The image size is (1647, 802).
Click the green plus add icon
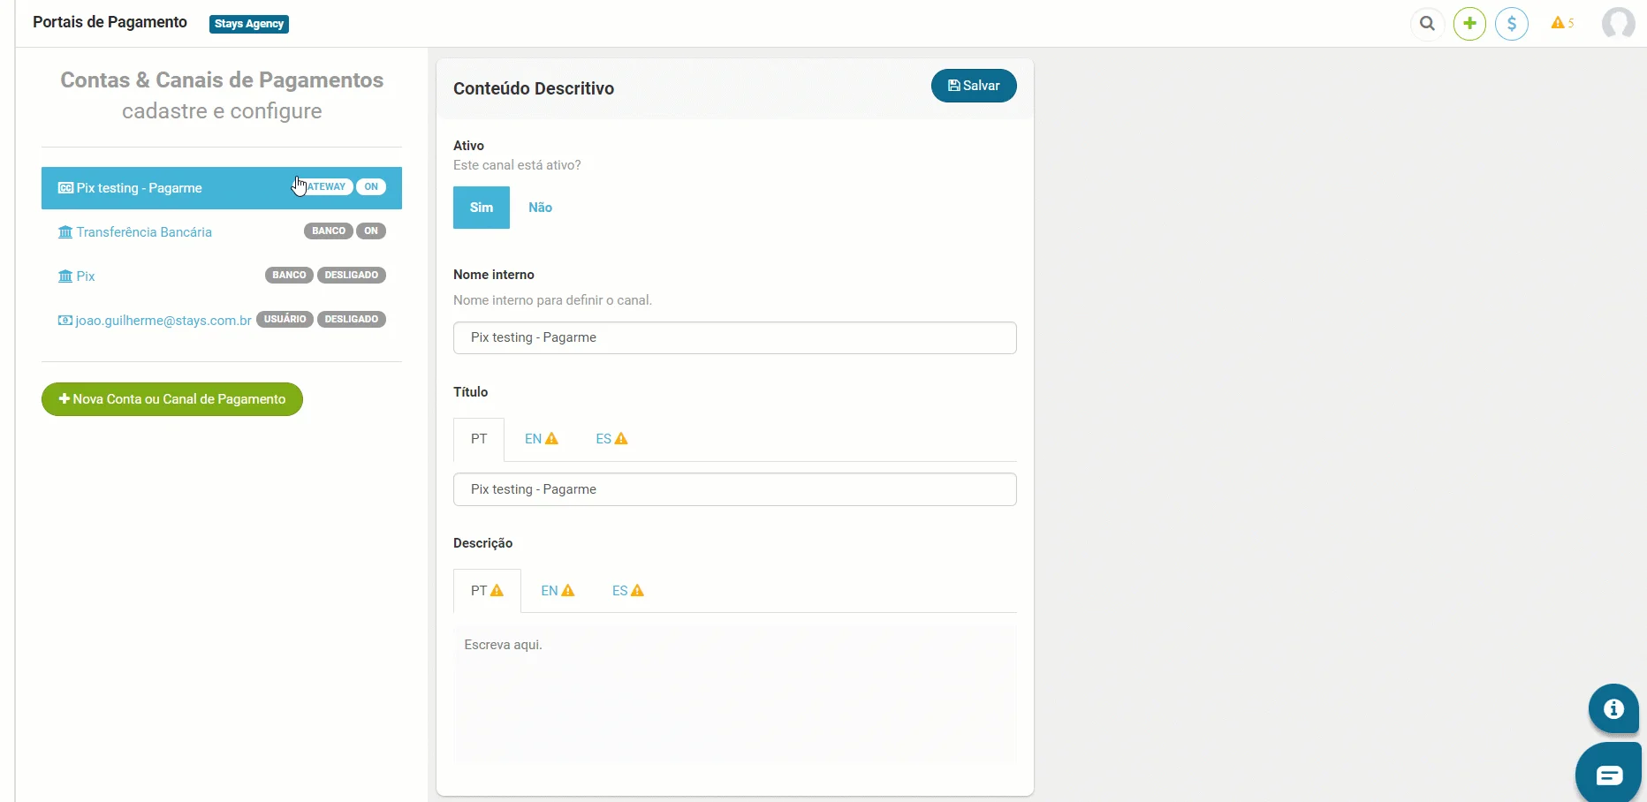[1469, 24]
